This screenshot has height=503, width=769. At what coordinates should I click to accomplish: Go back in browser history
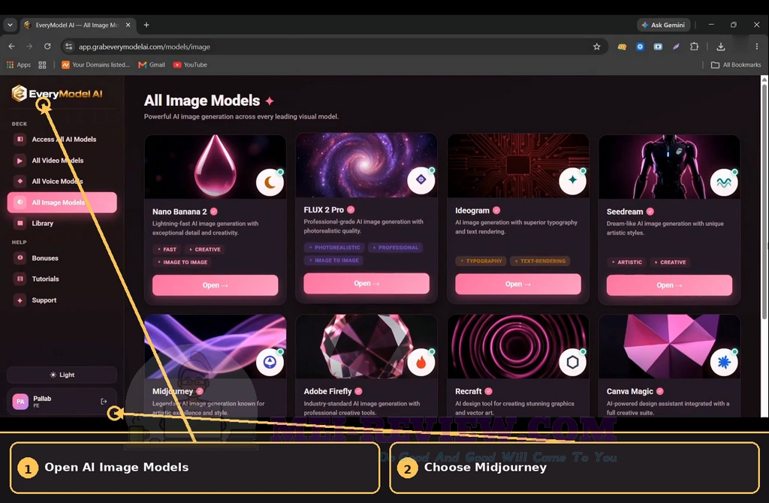tap(12, 47)
